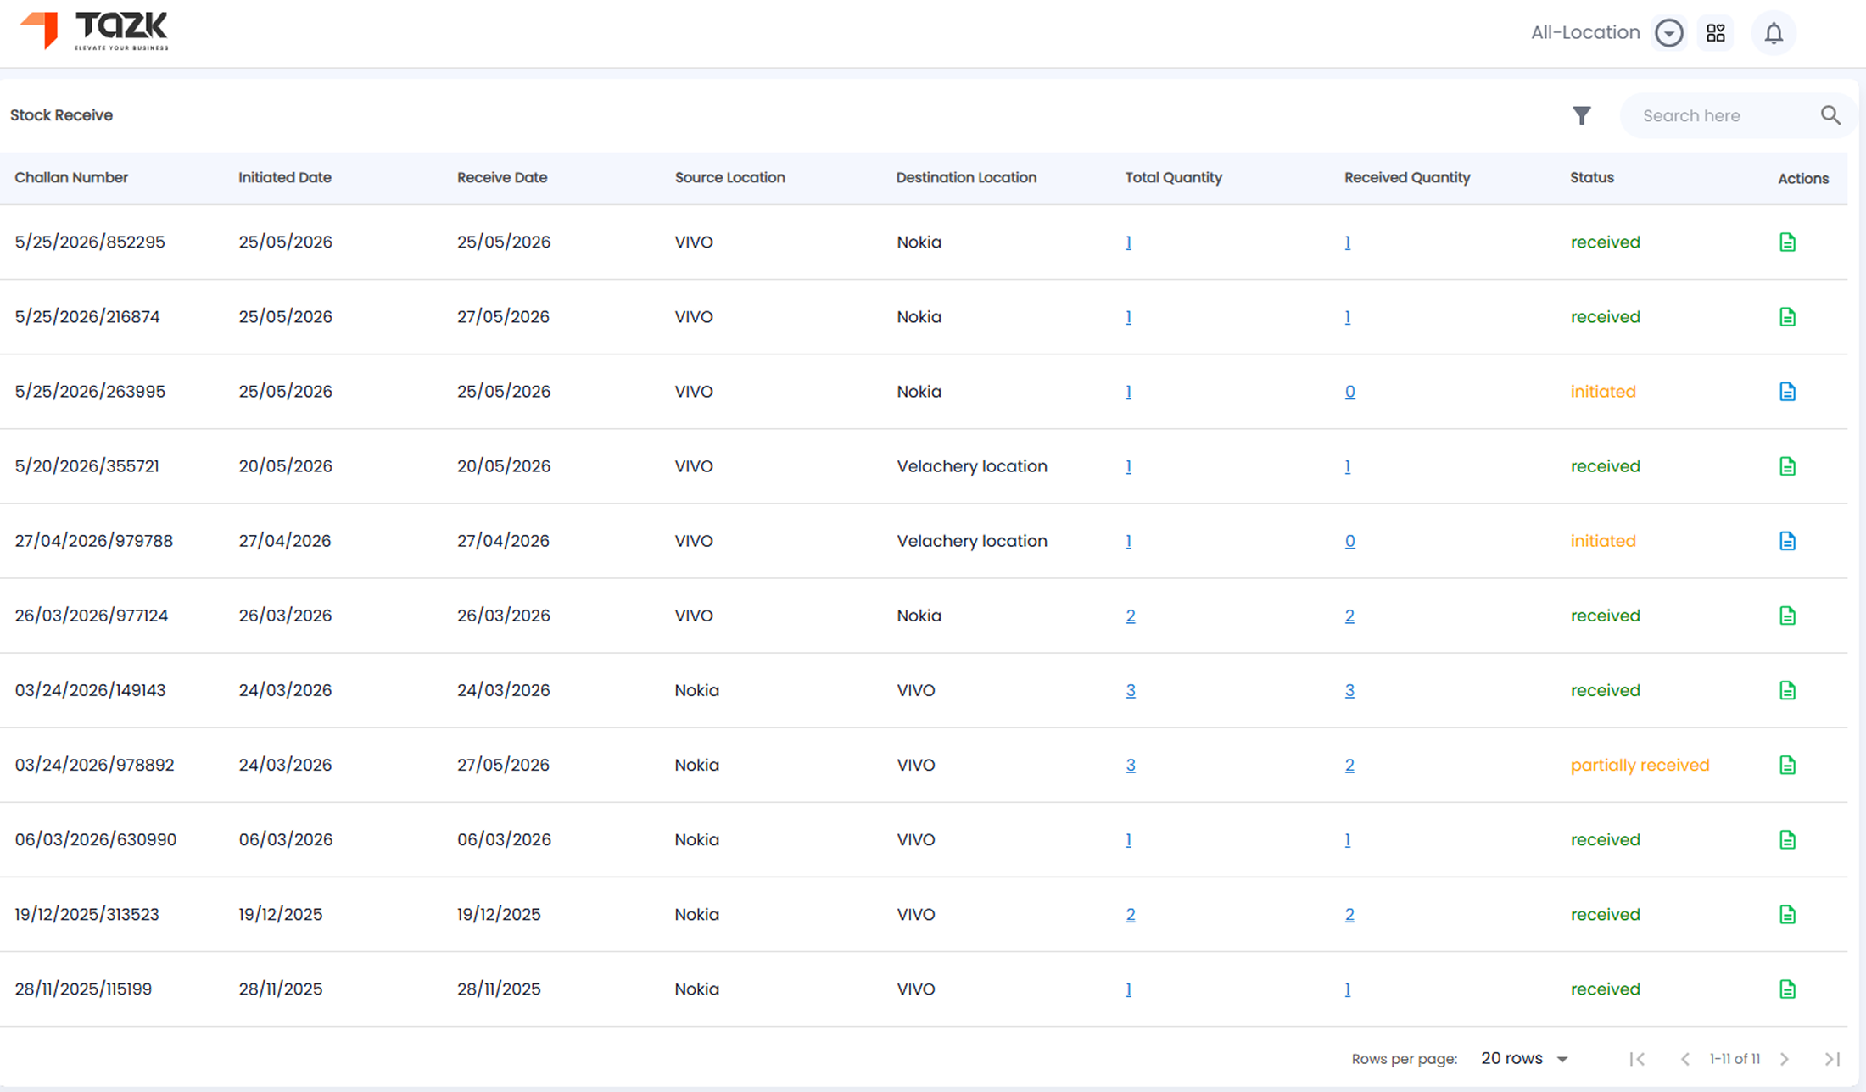
Task: Expand the All-Location dropdown
Action: pyautogui.click(x=1668, y=33)
